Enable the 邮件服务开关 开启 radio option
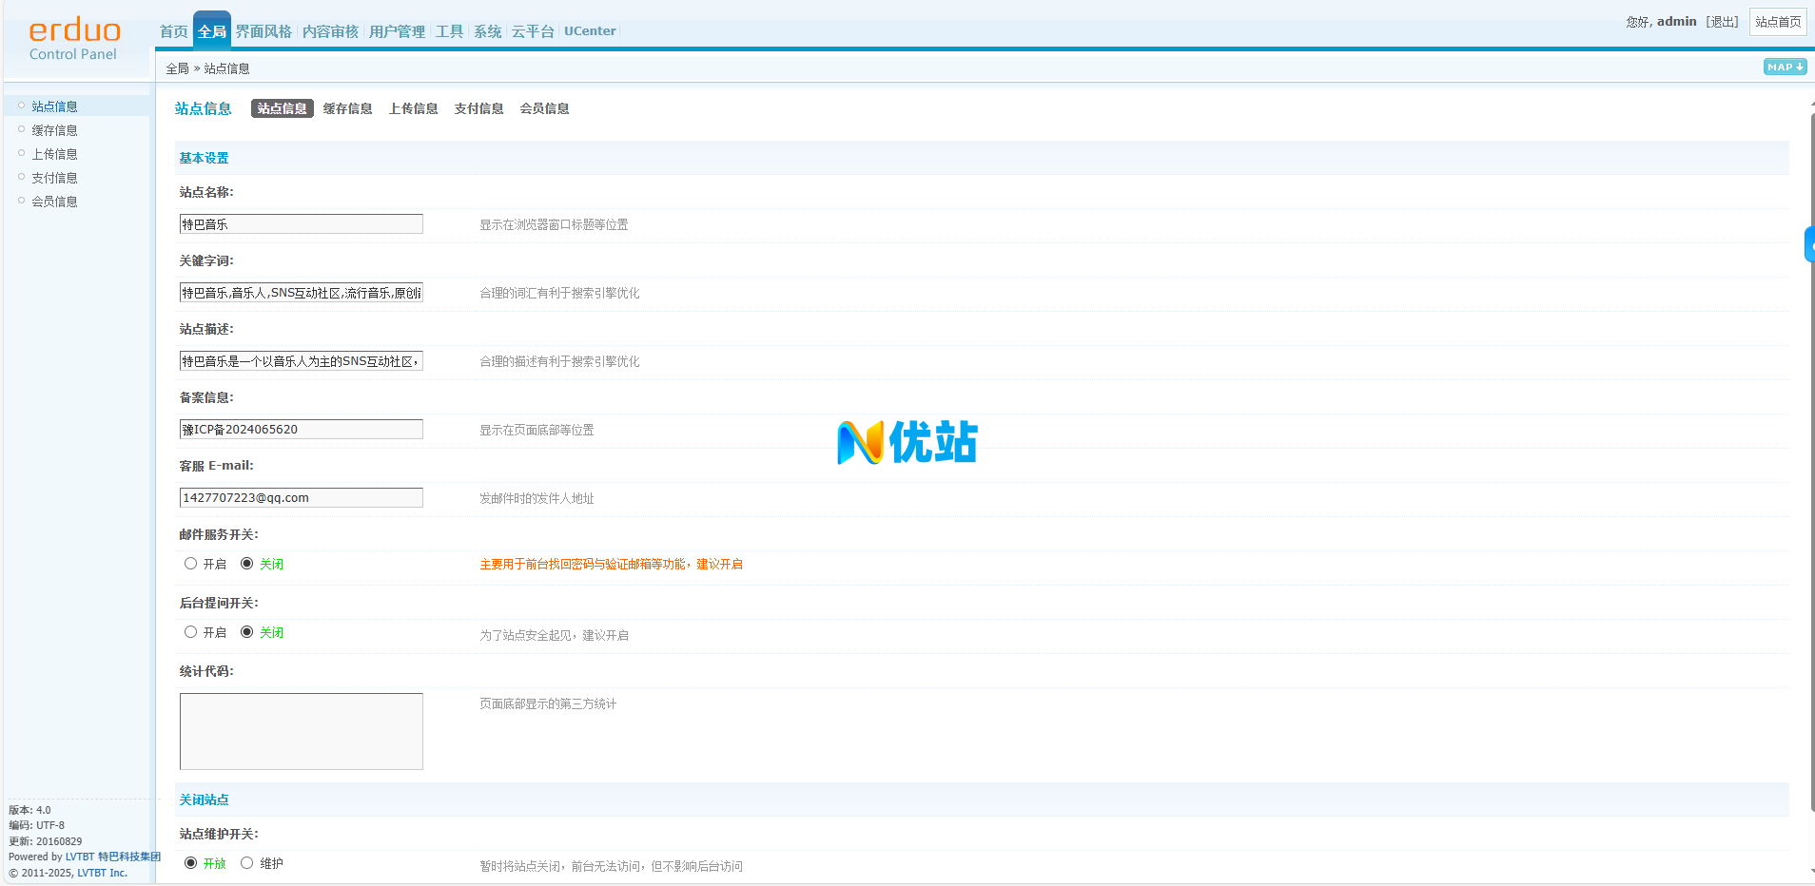Screen dimensions: 1815x886 point(191,564)
